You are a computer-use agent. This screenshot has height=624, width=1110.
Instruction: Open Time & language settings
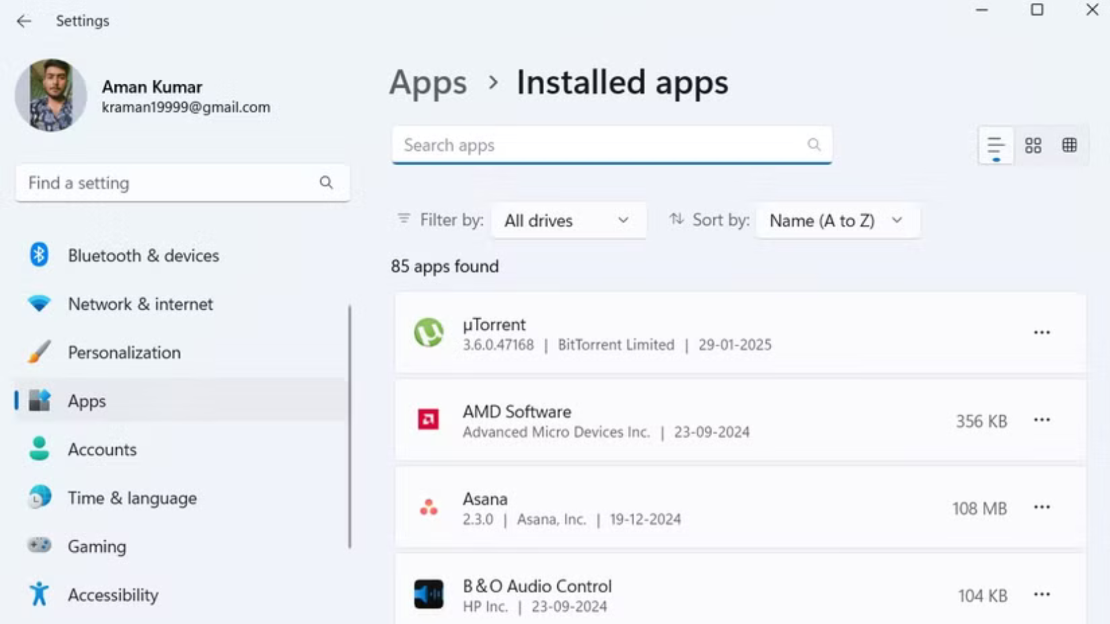[x=132, y=497]
